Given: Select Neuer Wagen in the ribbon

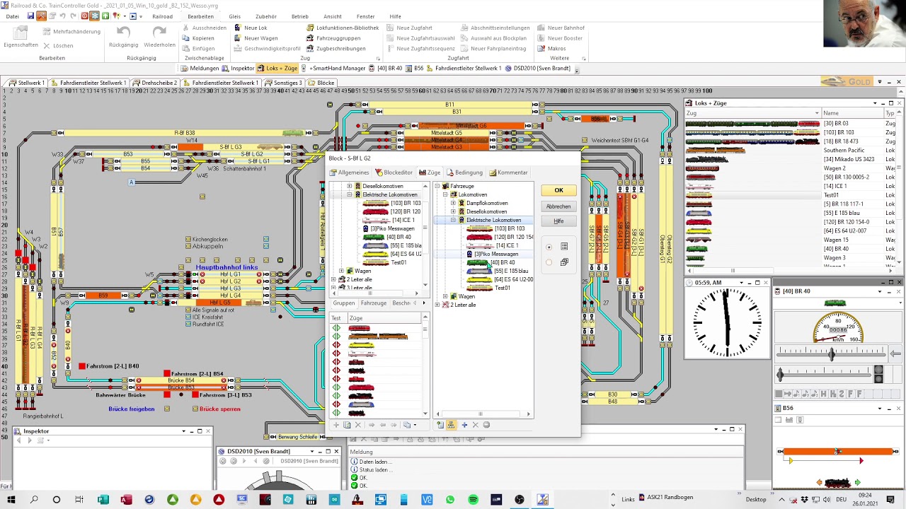Looking at the screenshot, I should [256, 38].
